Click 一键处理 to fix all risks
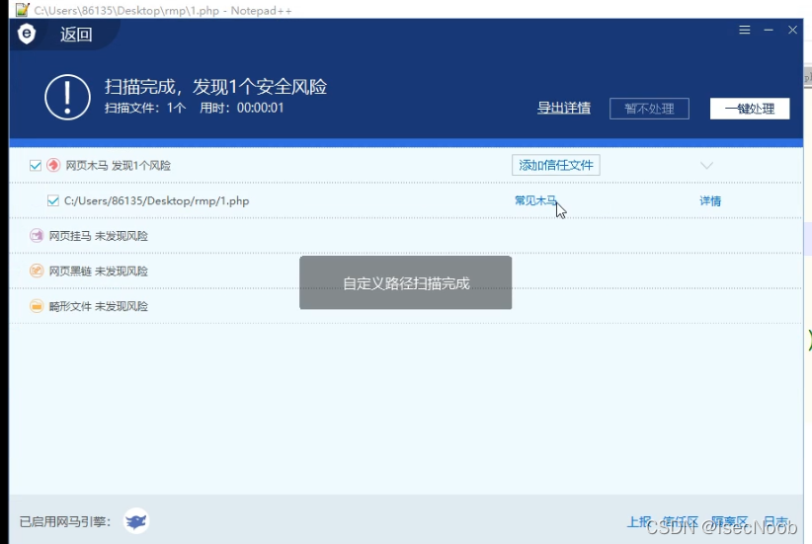The image size is (812, 544). point(750,109)
